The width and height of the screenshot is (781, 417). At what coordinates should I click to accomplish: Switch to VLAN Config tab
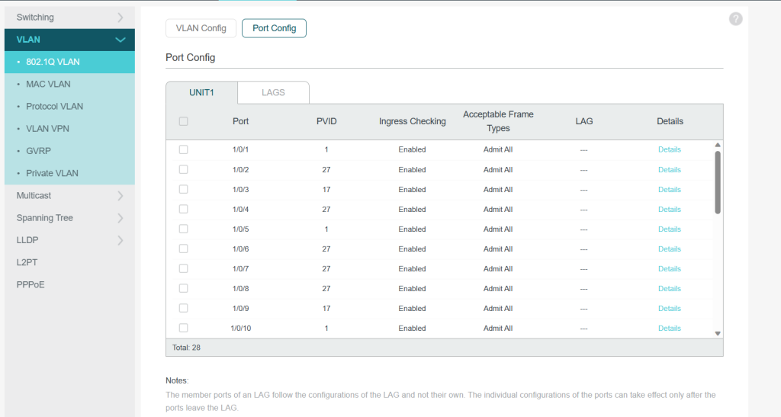[201, 28]
